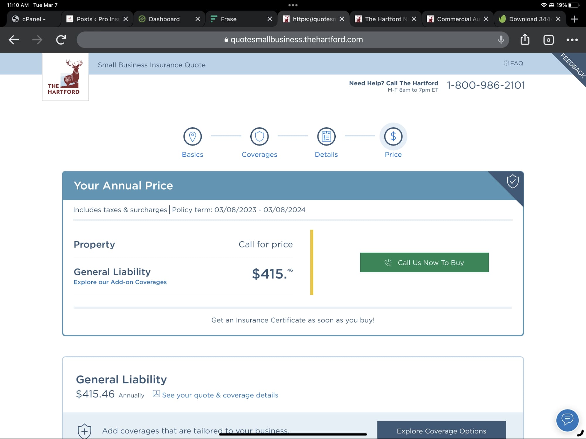This screenshot has height=439, width=586.
Task: Click the Coverages step shield icon
Action: (x=259, y=136)
